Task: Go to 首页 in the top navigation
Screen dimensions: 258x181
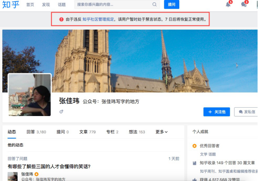Action: [30, 5]
